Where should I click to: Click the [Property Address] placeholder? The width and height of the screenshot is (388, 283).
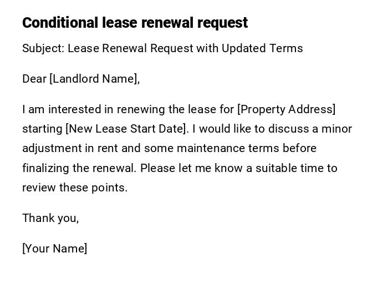coord(286,109)
